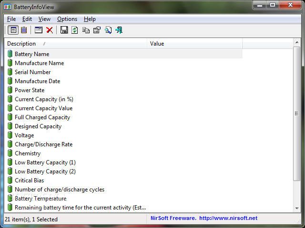The image size is (305, 228).
Task: Click the red X delete icon
Action: [x=50, y=30]
